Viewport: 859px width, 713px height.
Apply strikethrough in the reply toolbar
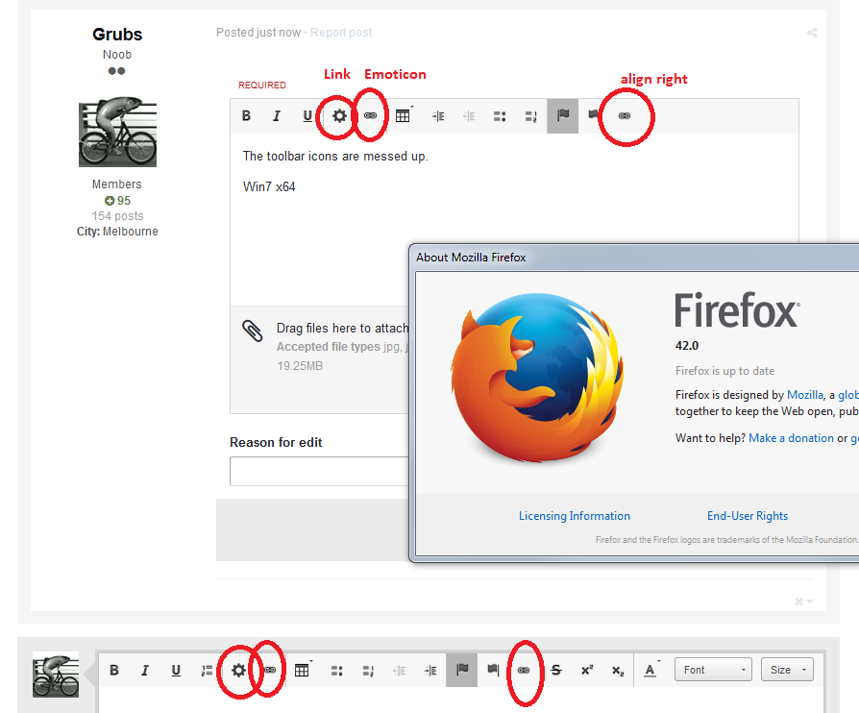click(556, 670)
